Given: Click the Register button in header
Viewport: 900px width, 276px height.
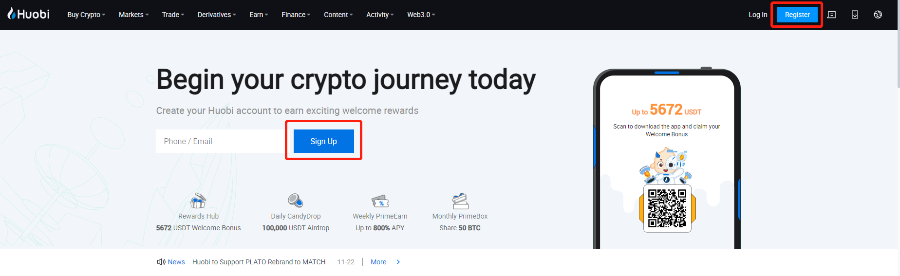Looking at the screenshot, I should (x=797, y=15).
